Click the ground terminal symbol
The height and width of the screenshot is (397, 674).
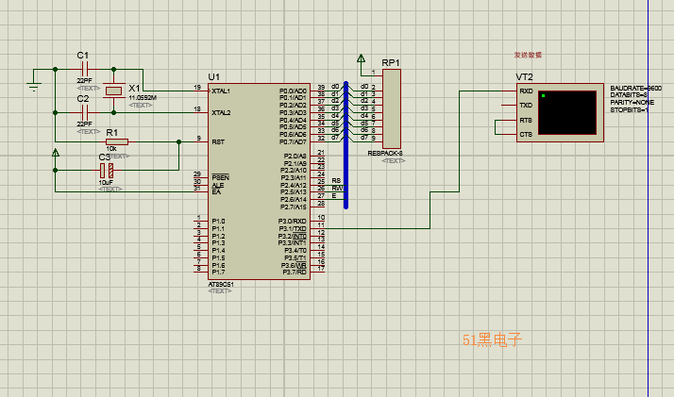(34, 86)
